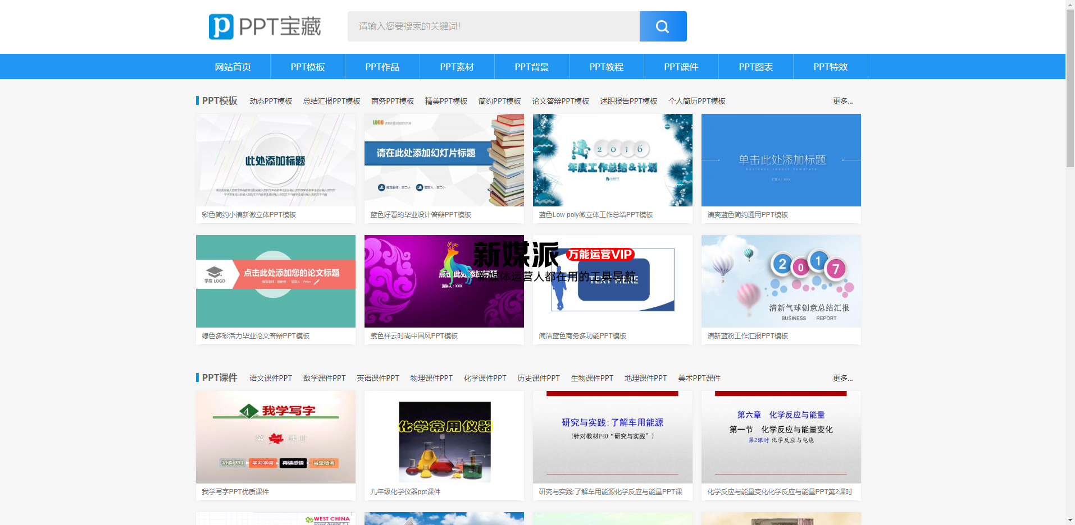Open the 简洁蓝色商务多功能 thumbnail
1075x525 pixels.
(613, 281)
